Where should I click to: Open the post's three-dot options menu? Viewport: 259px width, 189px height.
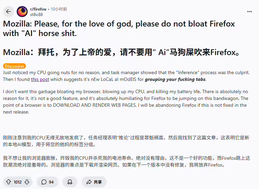[x=250, y=11]
